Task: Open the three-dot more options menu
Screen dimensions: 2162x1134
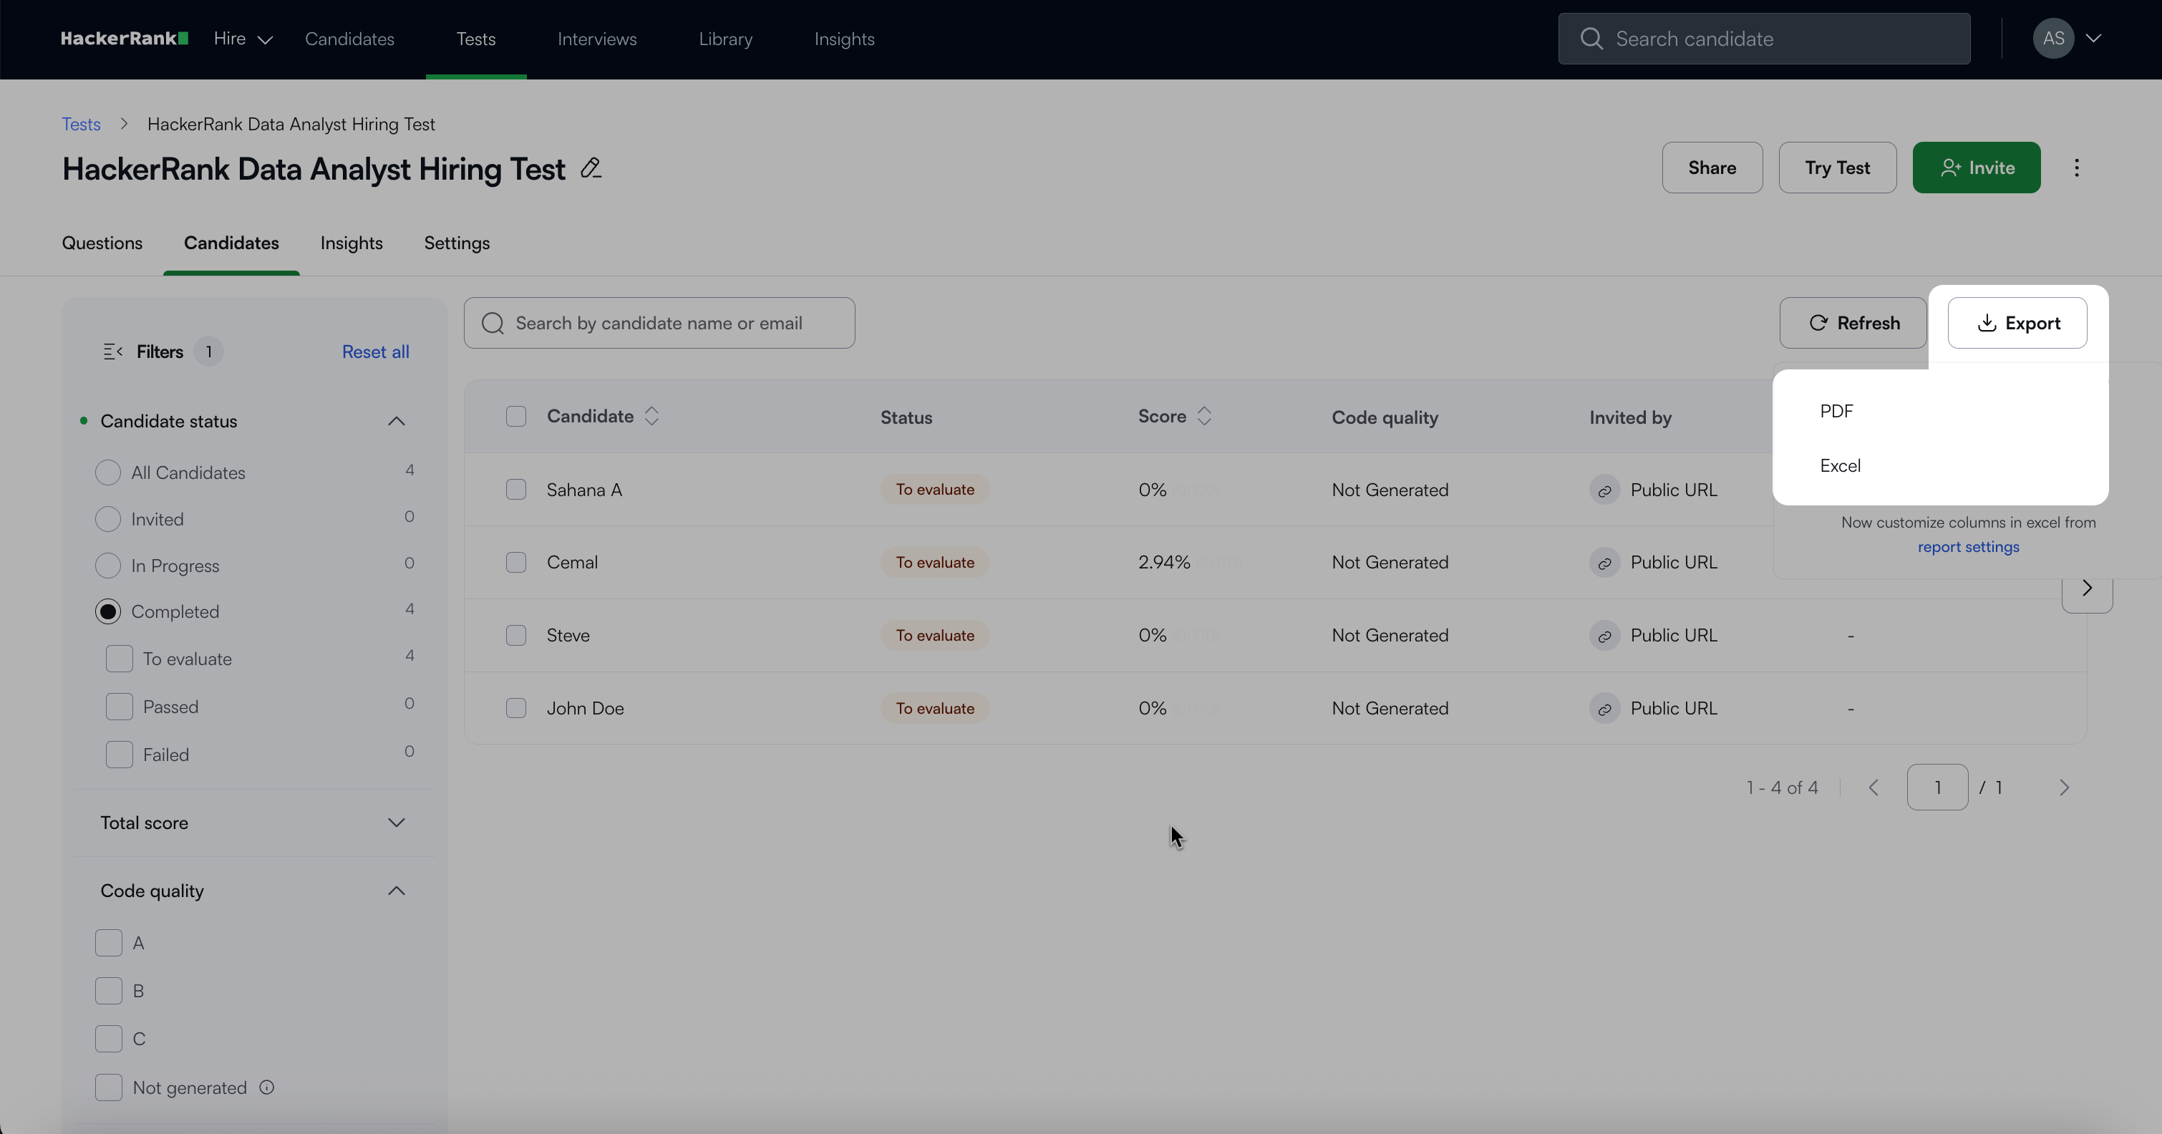Action: [2076, 168]
